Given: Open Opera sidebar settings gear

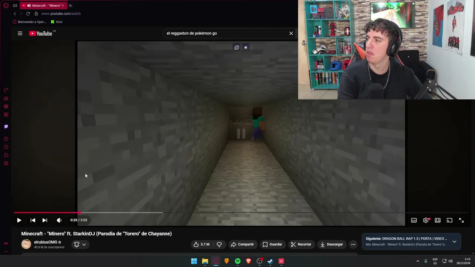Looking at the screenshot, I should (6, 163).
